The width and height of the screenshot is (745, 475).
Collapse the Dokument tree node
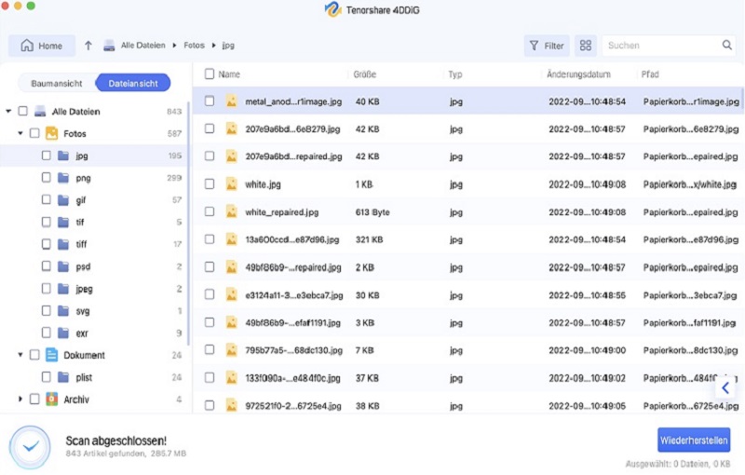[x=20, y=355]
